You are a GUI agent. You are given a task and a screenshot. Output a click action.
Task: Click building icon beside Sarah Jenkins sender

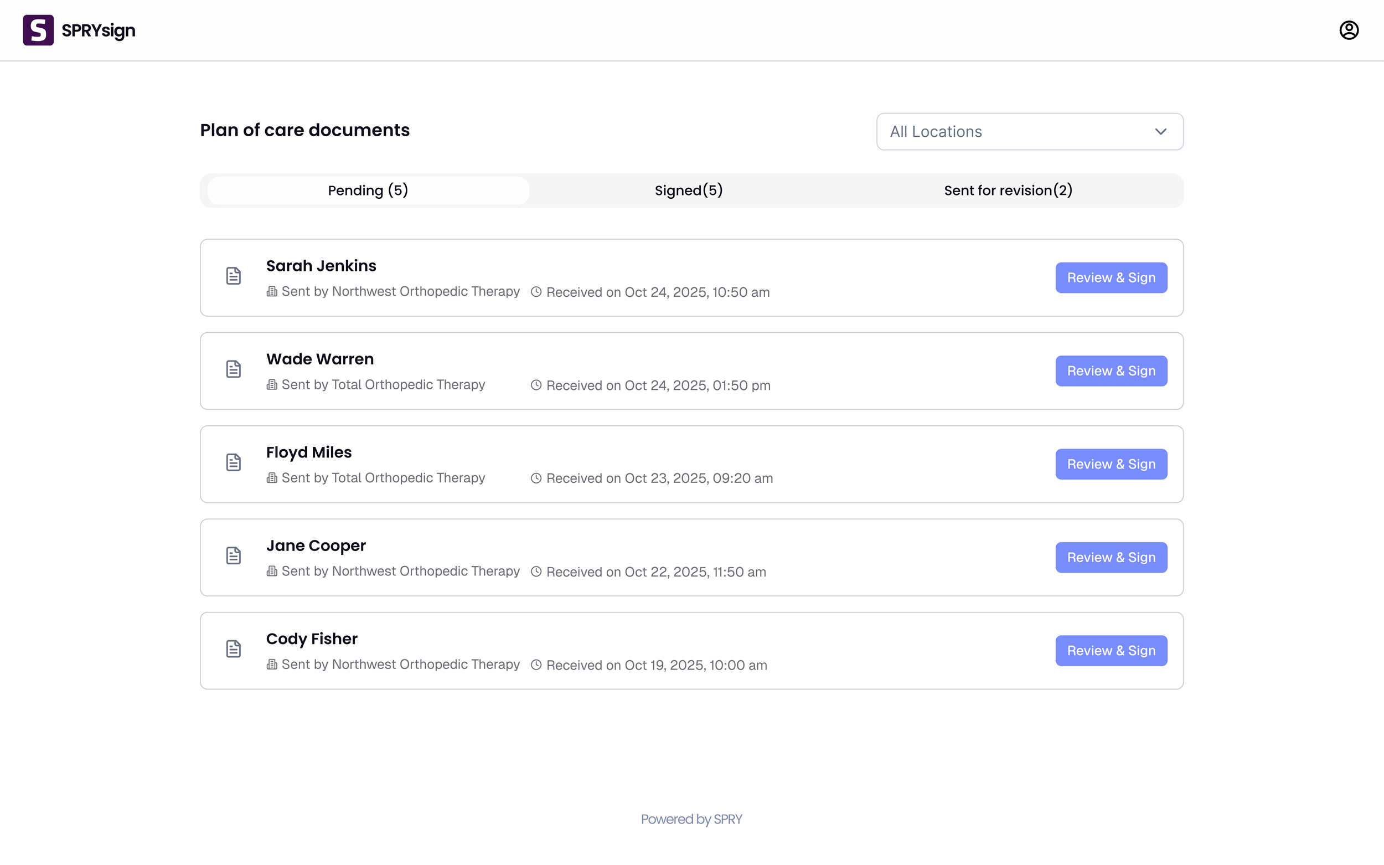pyautogui.click(x=272, y=292)
